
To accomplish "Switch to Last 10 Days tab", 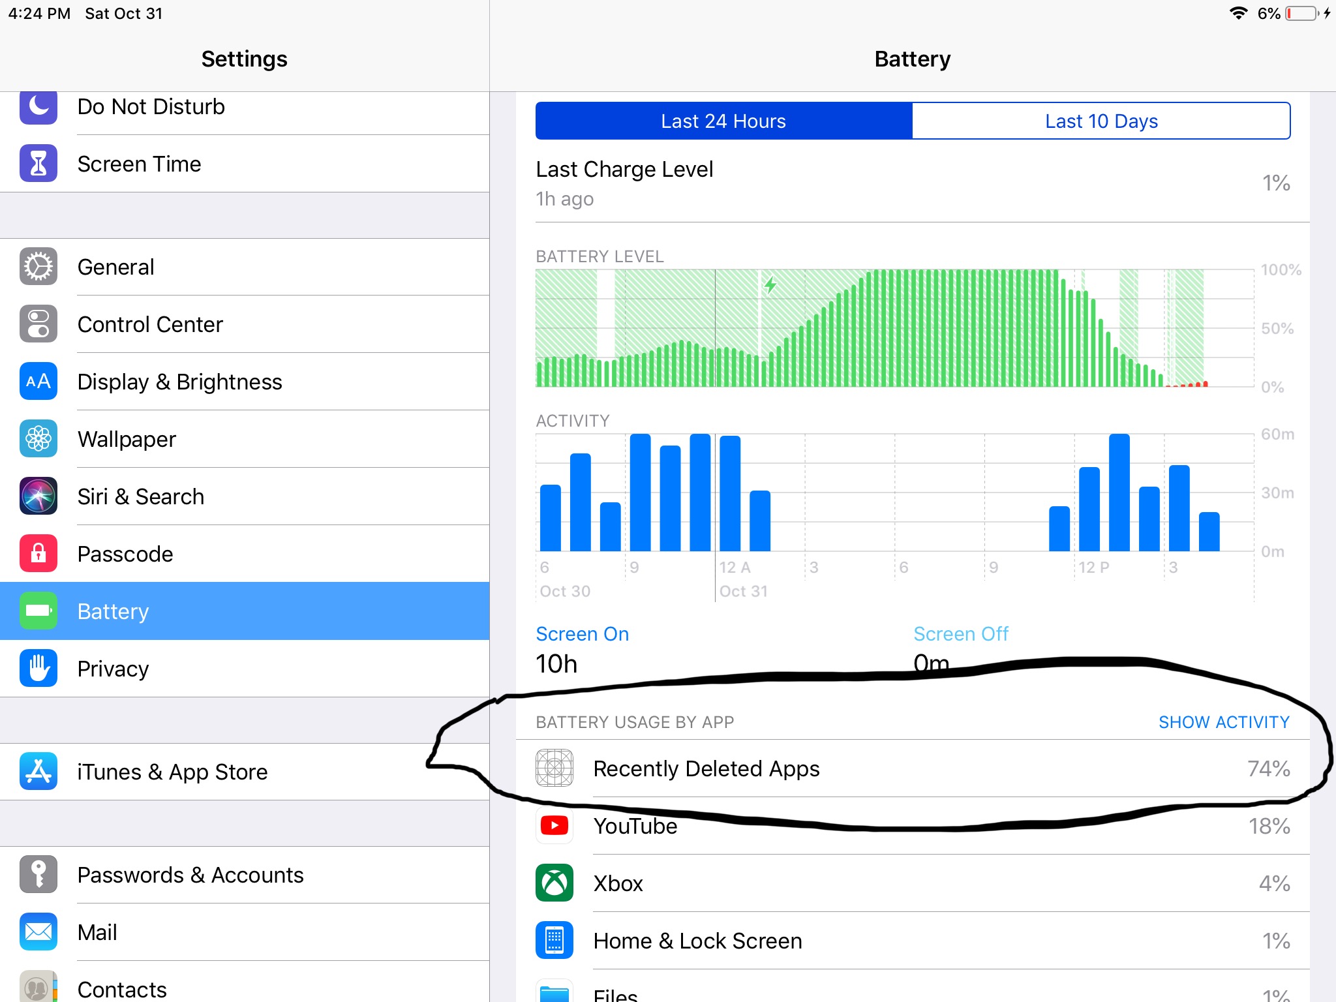I will [1101, 121].
